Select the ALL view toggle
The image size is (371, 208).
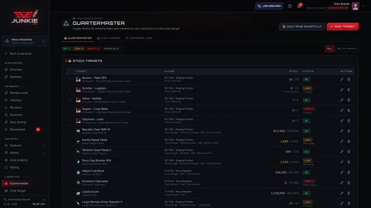click(x=329, y=49)
